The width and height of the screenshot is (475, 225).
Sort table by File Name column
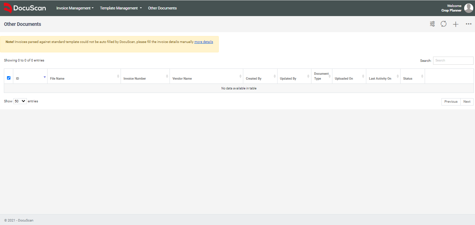(x=57, y=79)
